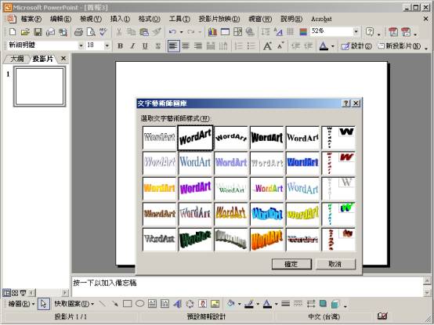Click the 設計 Design button

tap(356, 46)
